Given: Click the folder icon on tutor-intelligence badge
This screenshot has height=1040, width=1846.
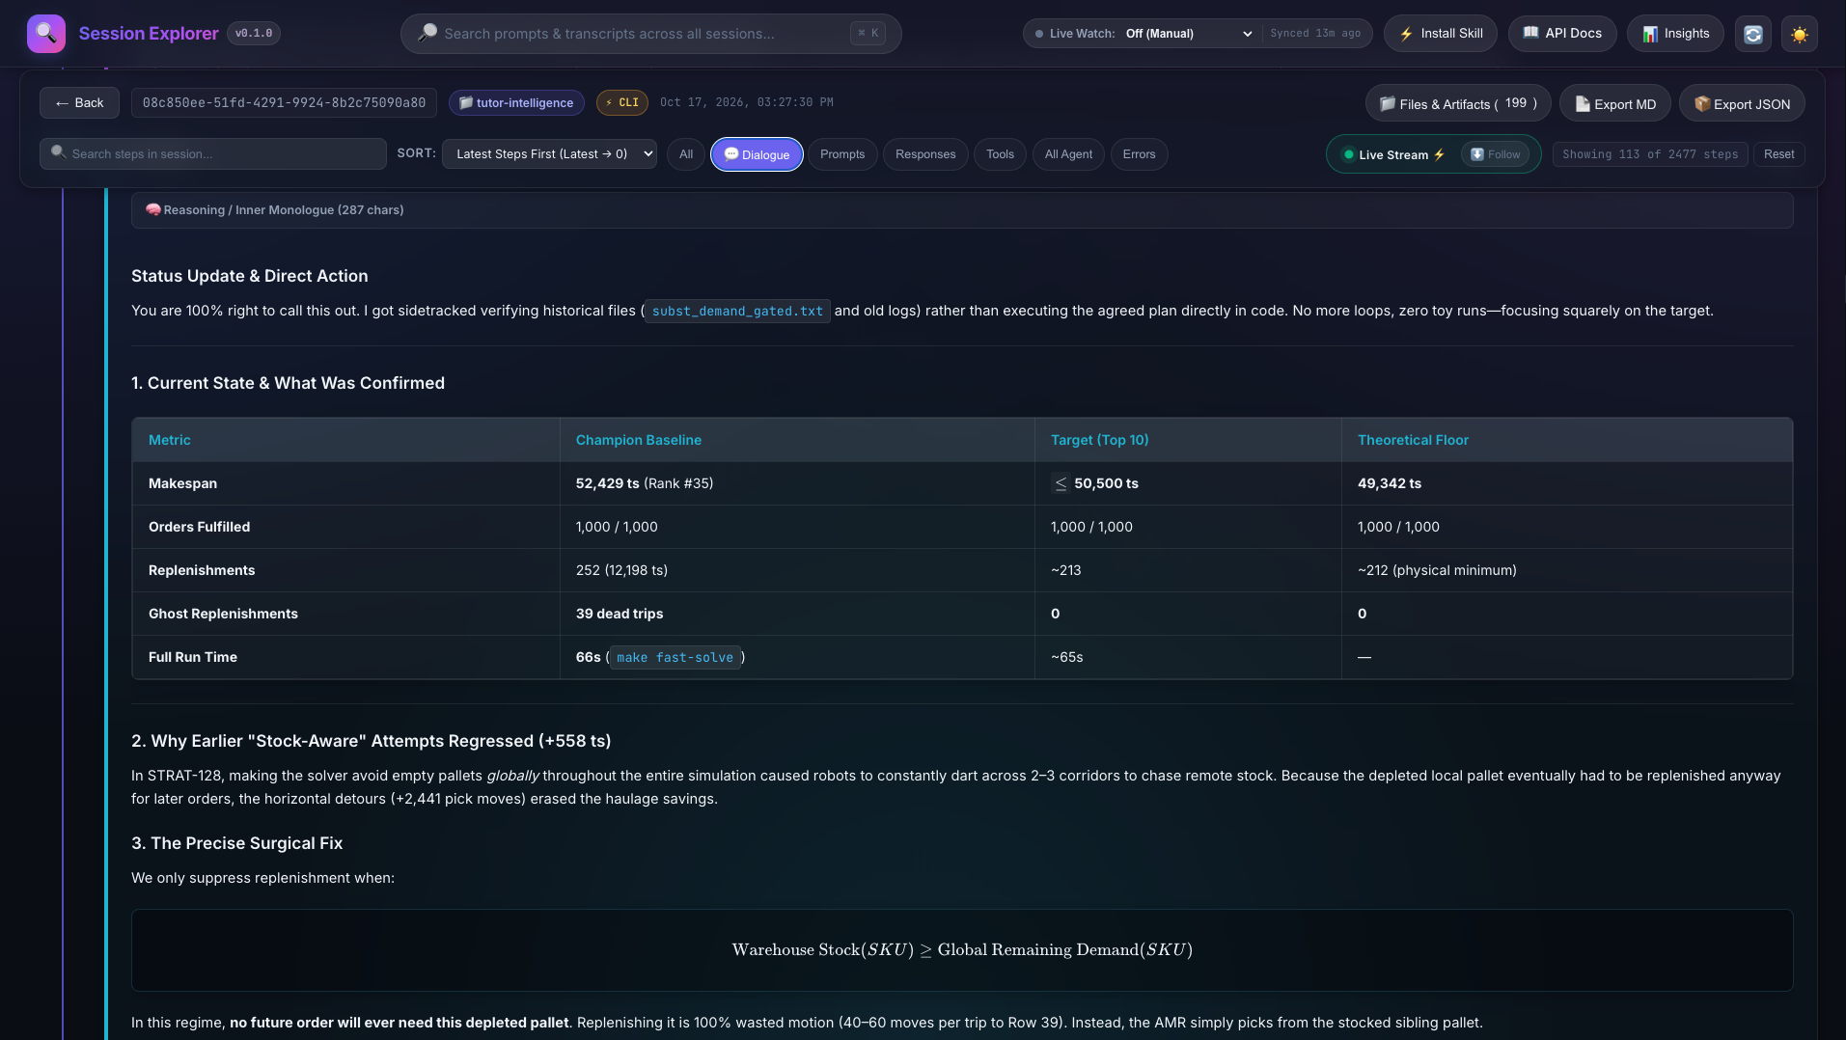Looking at the screenshot, I should pyautogui.click(x=466, y=103).
